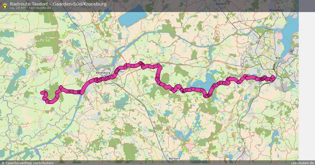Click the gray panel right of the map
Screen dimensions: 315x165
(x=307, y=86)
